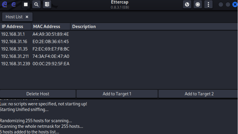Image resolution: width=238 pixels, height=134 pixels.
Task: Open the hosts list server icon
Action: click(x=47, y=4)
